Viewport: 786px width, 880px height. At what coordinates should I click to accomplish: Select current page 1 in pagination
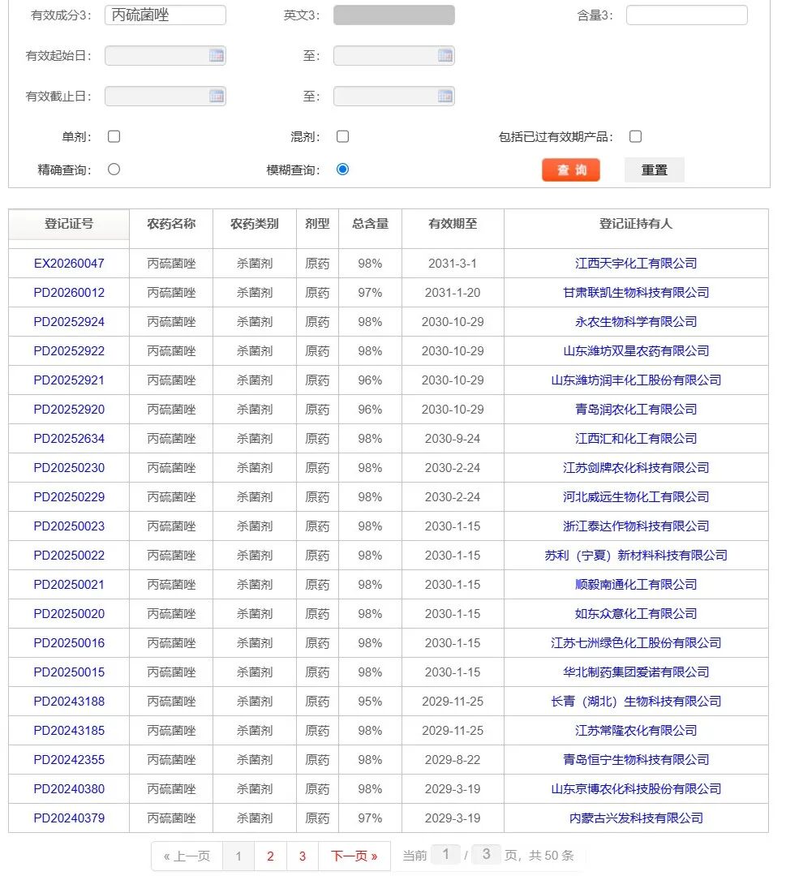[x=238, y=856]
